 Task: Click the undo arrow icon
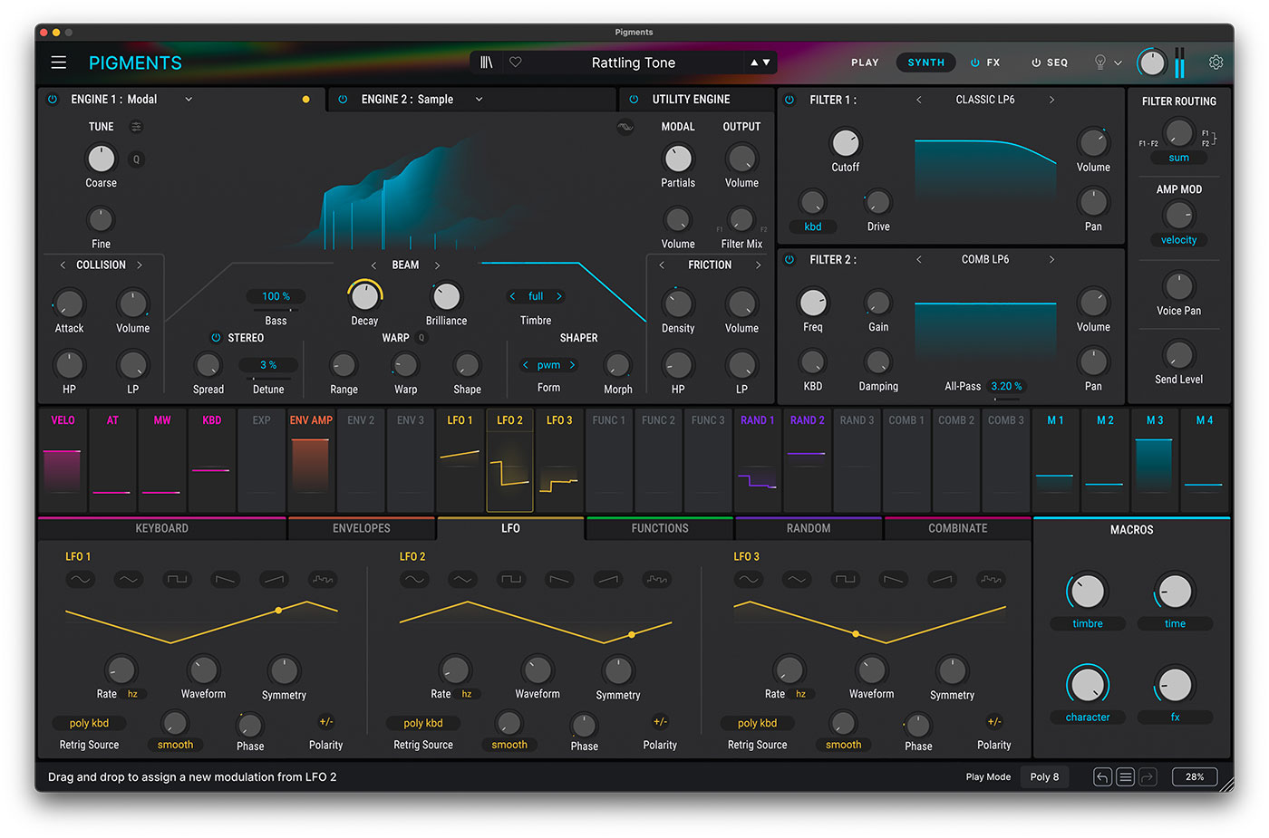pos(1102,777)
